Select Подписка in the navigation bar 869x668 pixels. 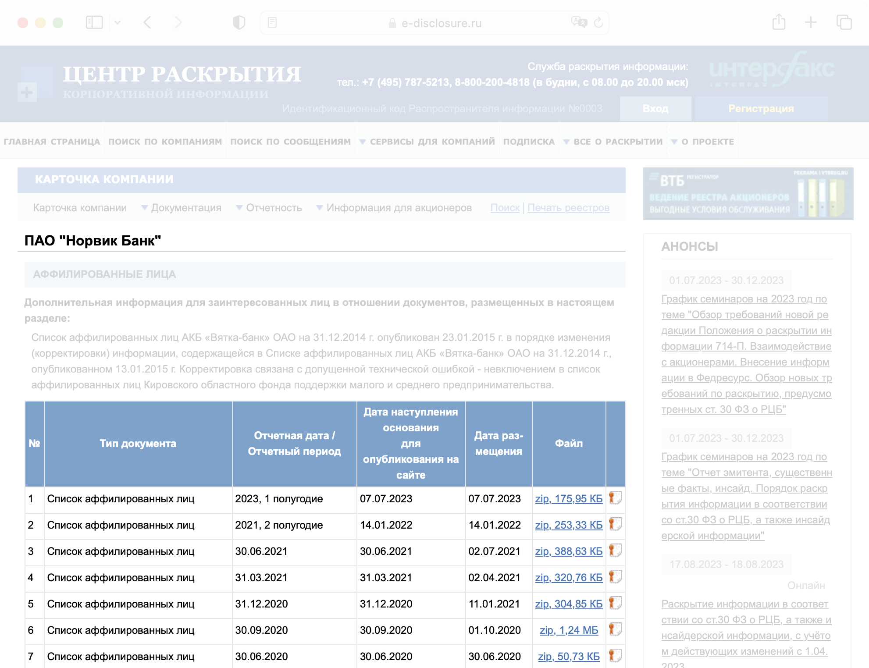pos(529,142)
